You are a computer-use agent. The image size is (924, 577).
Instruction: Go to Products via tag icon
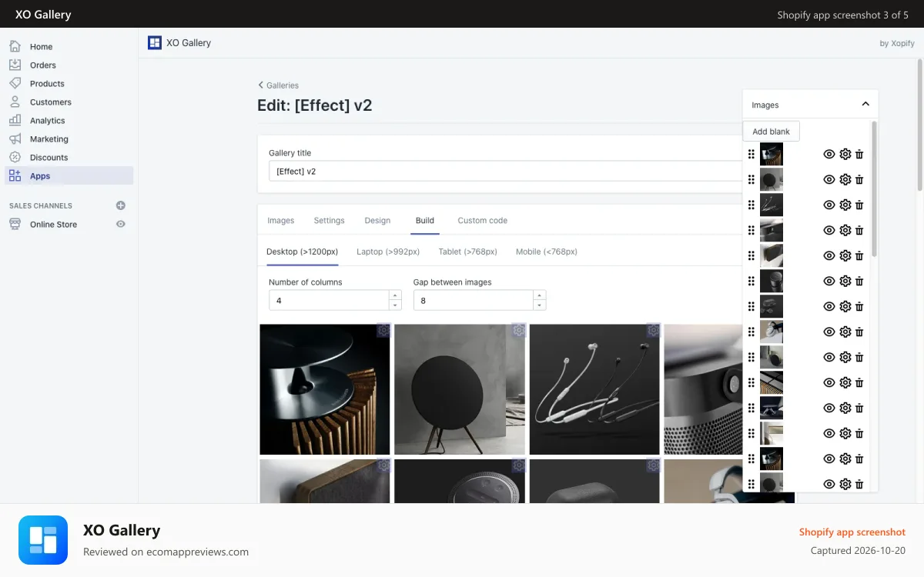click(15, 83)
